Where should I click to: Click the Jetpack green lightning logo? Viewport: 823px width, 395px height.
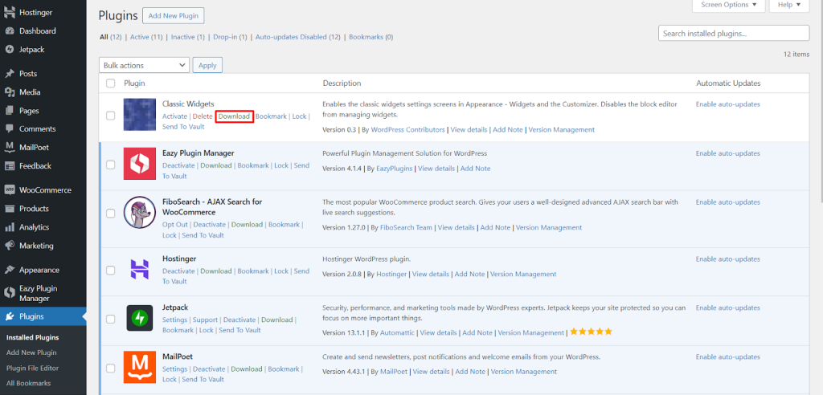(140, 318)
